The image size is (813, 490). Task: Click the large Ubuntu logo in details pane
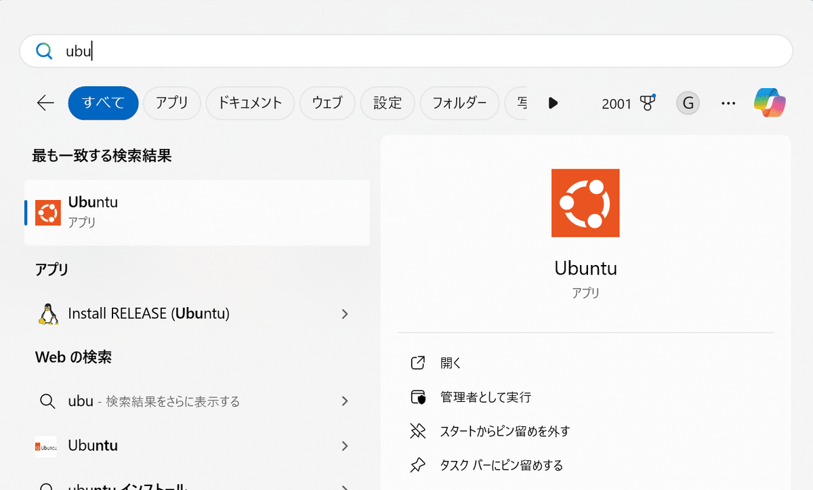tap(585, 203)
